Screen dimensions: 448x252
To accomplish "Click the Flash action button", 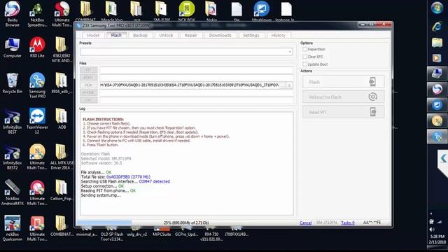I will (344, 82).
